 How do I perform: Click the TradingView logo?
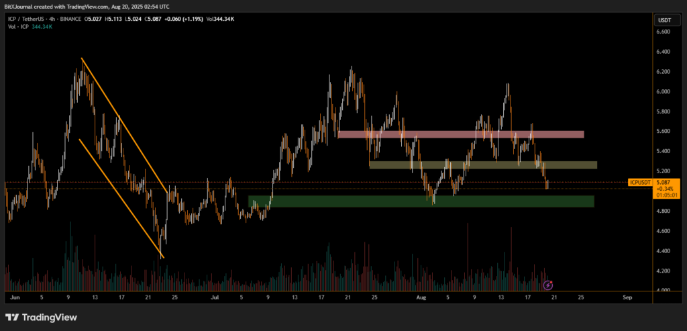42,317
